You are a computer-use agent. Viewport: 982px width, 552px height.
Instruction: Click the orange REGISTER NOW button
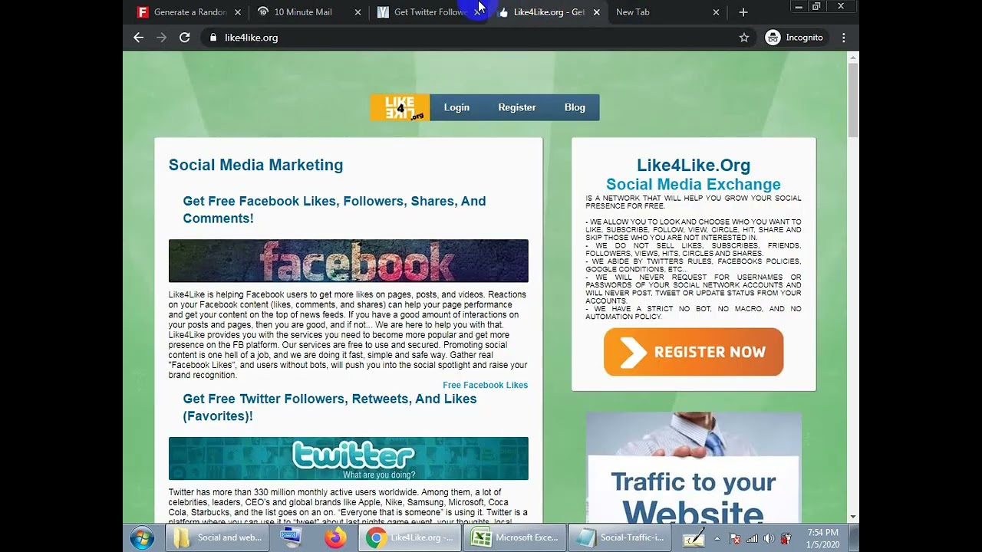694,352
